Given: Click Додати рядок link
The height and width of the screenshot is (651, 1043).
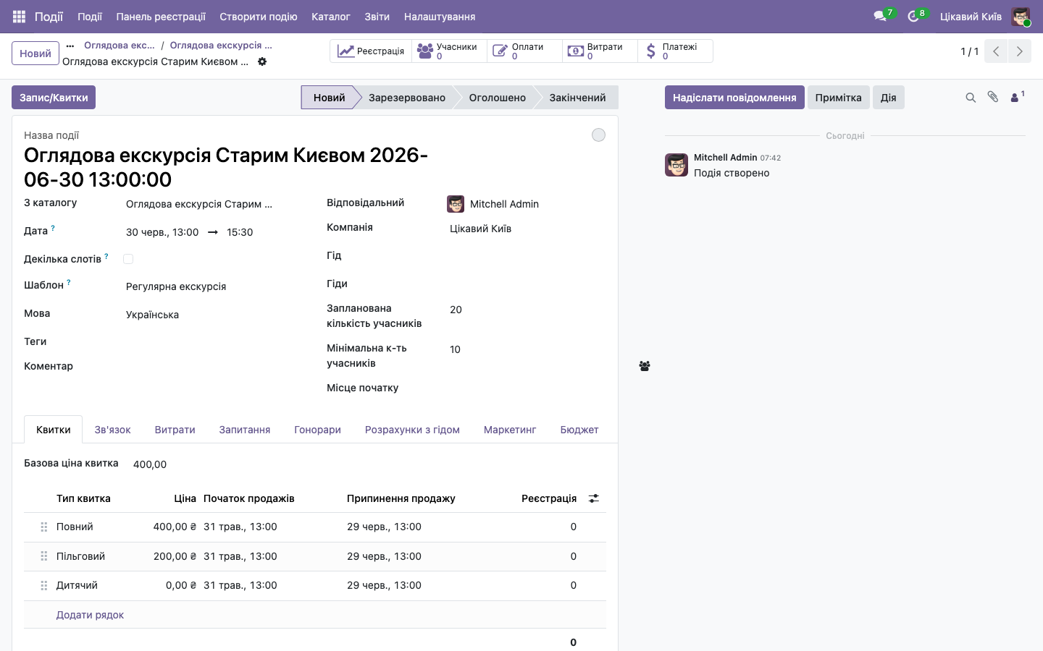Looking at the screenshot, I should coord(90,615).
